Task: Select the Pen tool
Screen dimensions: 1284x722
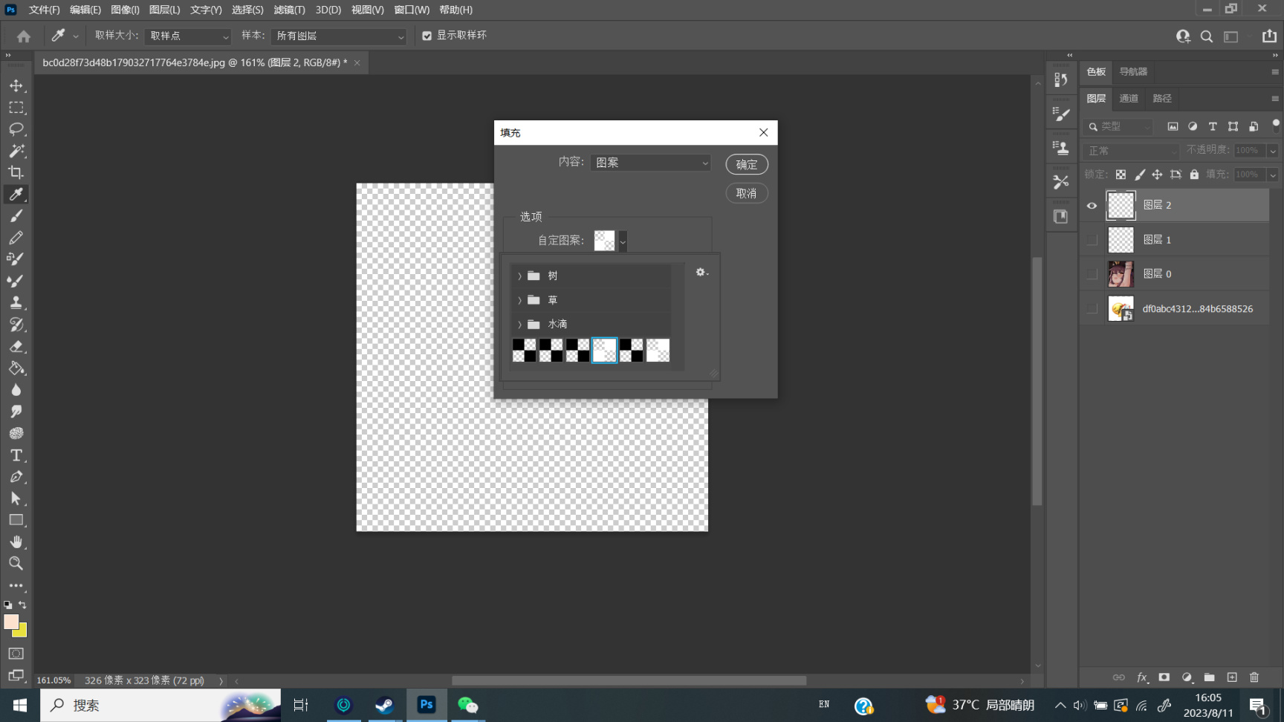Action: pyautogui.click(x=16, y=476)
